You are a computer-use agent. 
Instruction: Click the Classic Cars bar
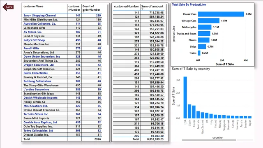coord(221,14)
